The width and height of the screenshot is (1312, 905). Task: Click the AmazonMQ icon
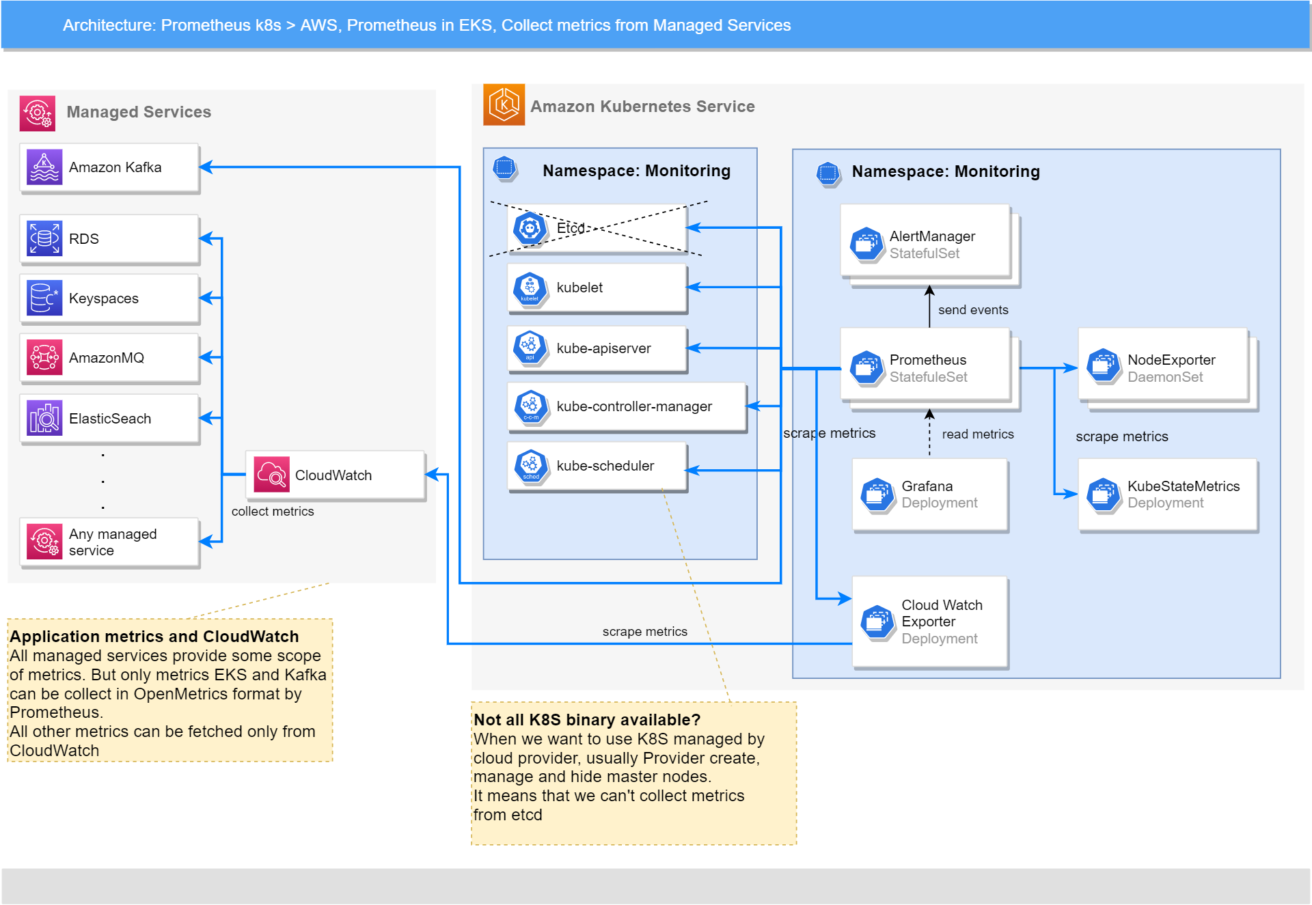click(44, 357)
